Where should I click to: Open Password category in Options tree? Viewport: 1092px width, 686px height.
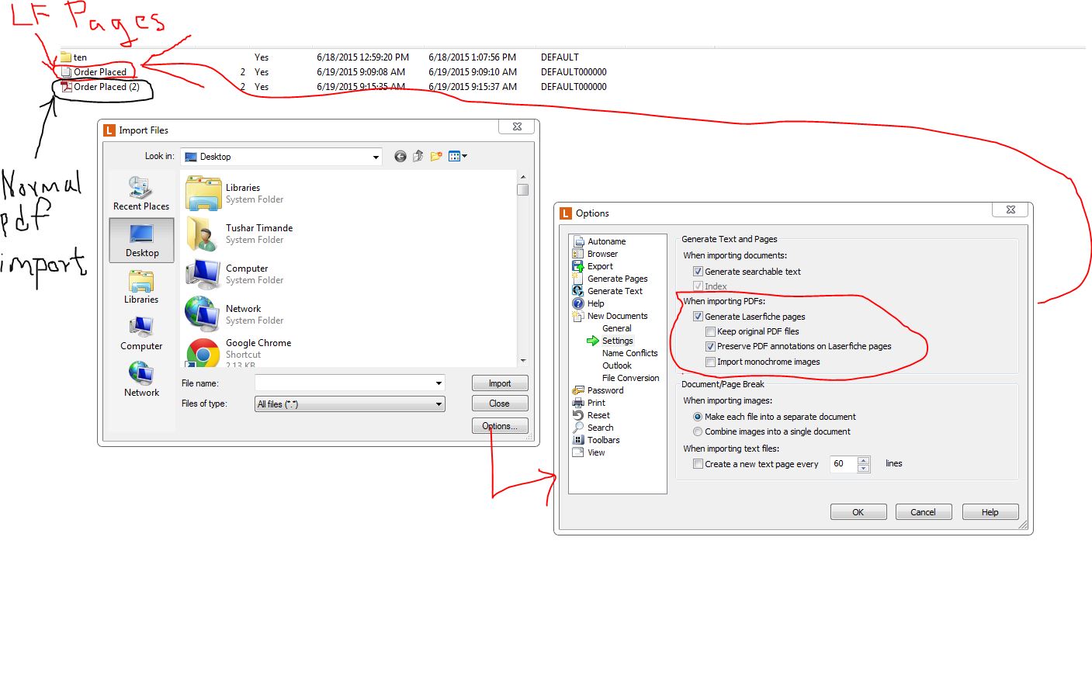click(605, 390)
